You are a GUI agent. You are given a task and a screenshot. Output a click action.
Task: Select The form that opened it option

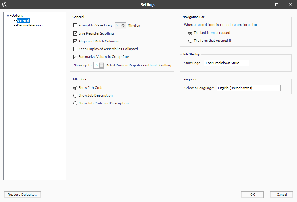tap(191, 41)
